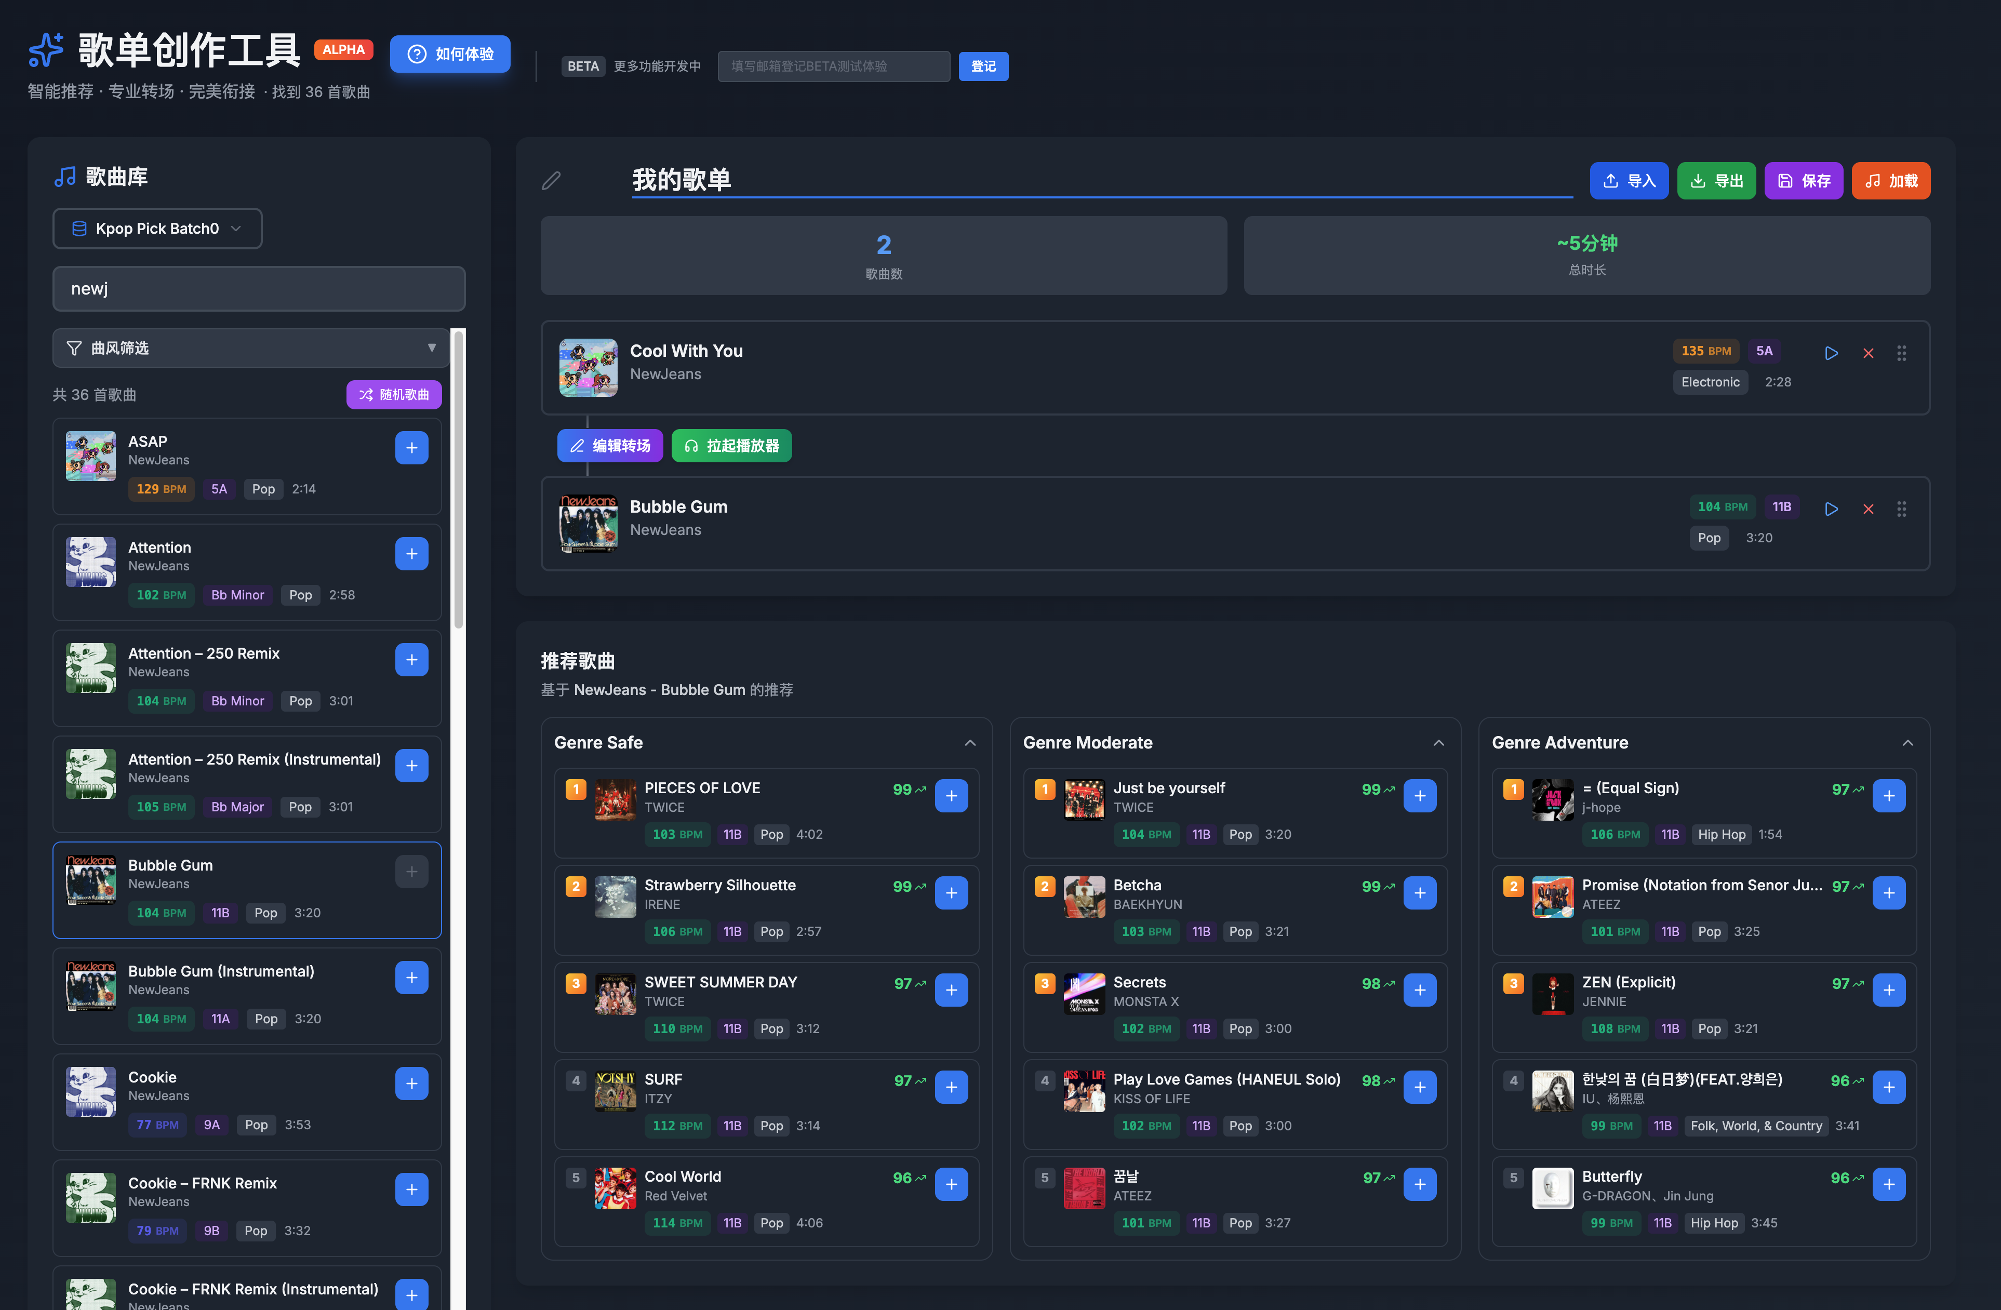Add ZEN (Explicit) by JENNIE
The height and width of the screenshot is (1310, 2001).
click(x=1889, y=990)
